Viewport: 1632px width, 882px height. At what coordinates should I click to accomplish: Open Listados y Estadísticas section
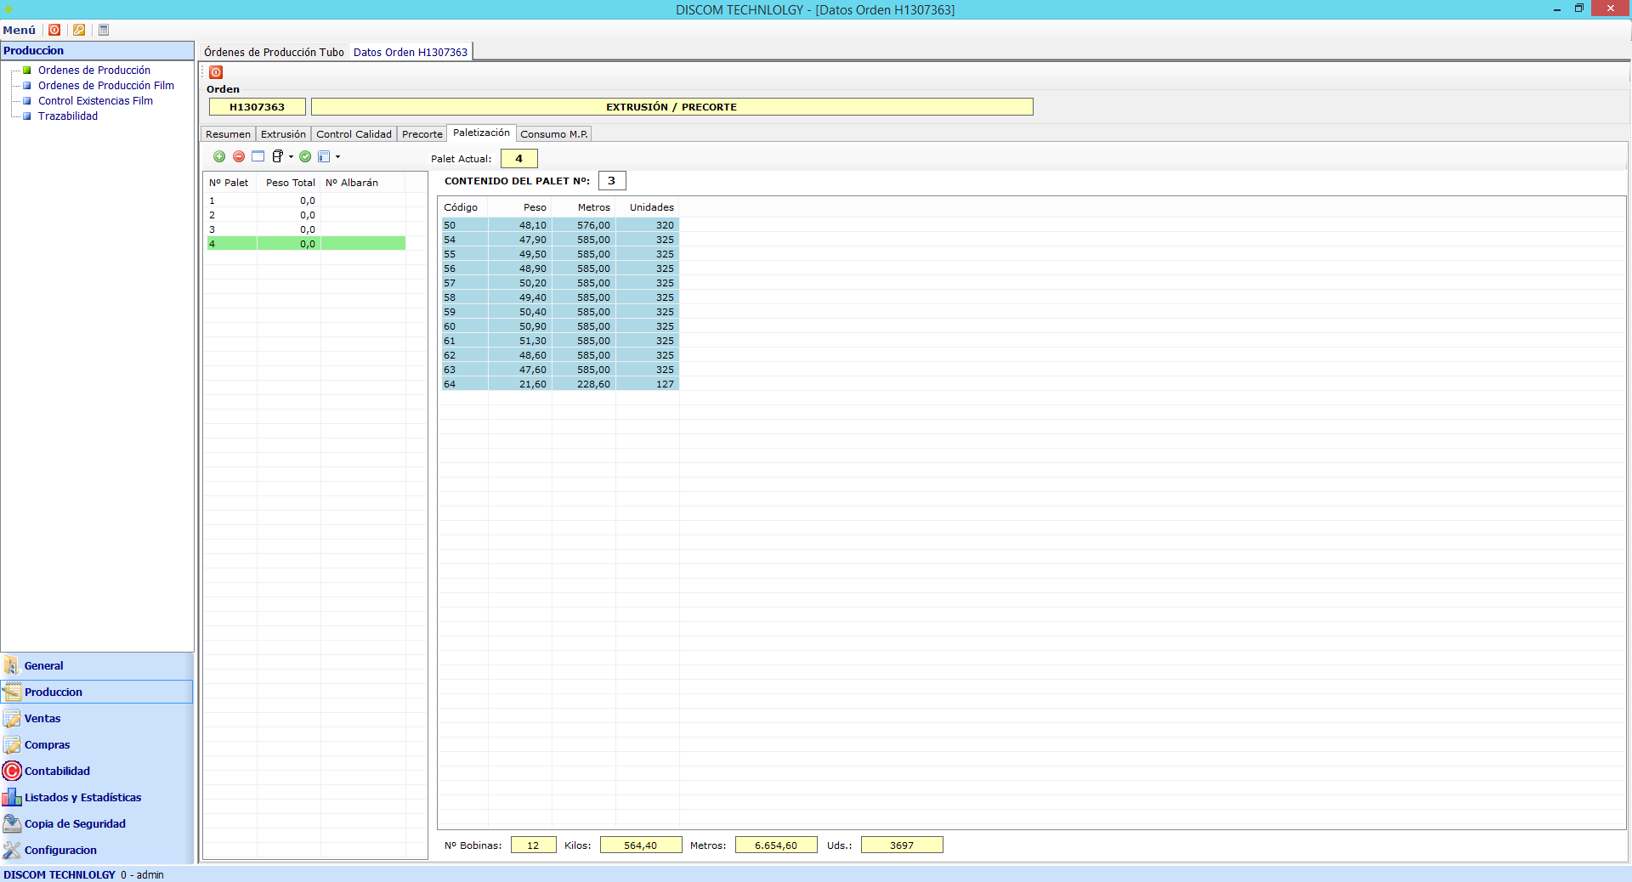pos(82,797)
